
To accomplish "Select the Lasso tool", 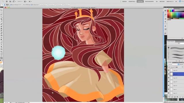I will pyautogui.click(x=1, y=15).
